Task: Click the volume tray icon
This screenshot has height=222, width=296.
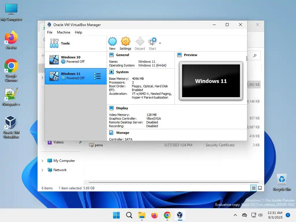Action: coord(260,215)
